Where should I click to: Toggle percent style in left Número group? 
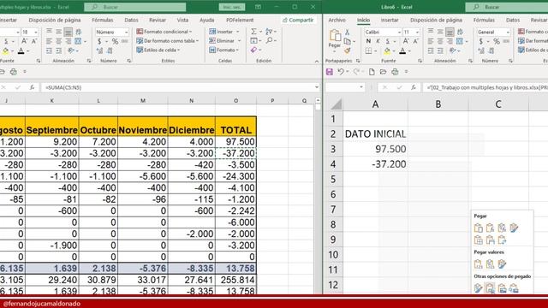[115, 42]
